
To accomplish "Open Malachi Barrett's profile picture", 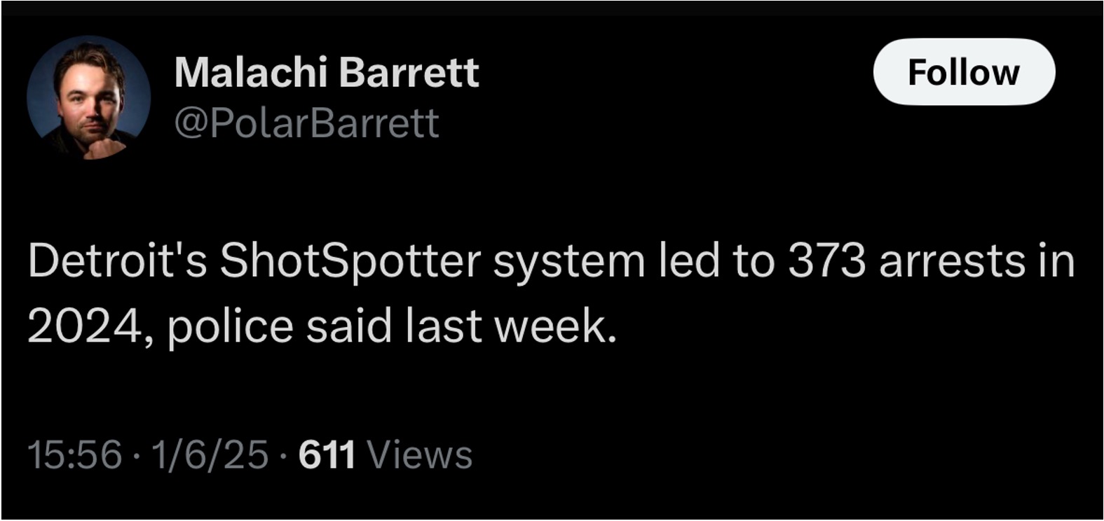I will pyautogui.click(x=89, y=98).
